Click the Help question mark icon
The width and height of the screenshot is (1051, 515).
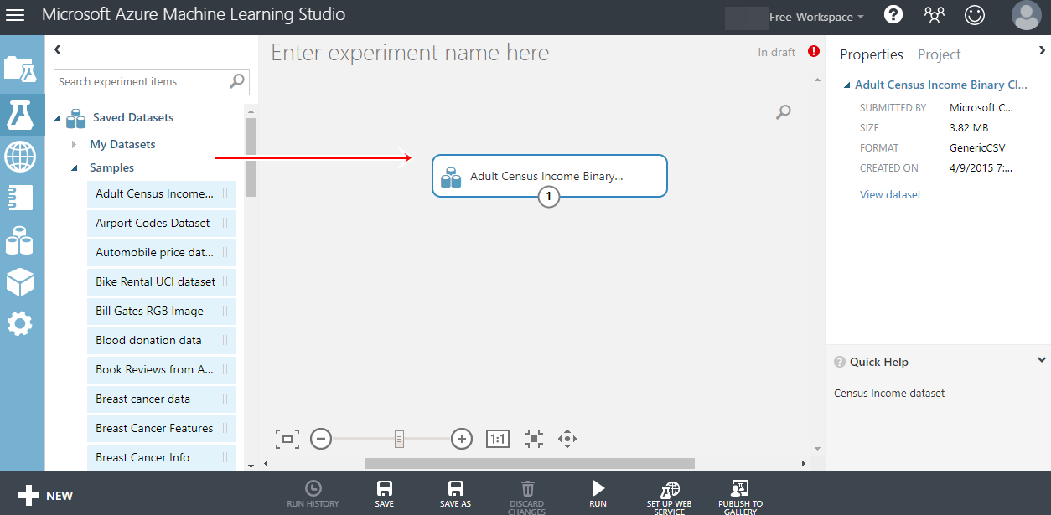click(894, 15)
